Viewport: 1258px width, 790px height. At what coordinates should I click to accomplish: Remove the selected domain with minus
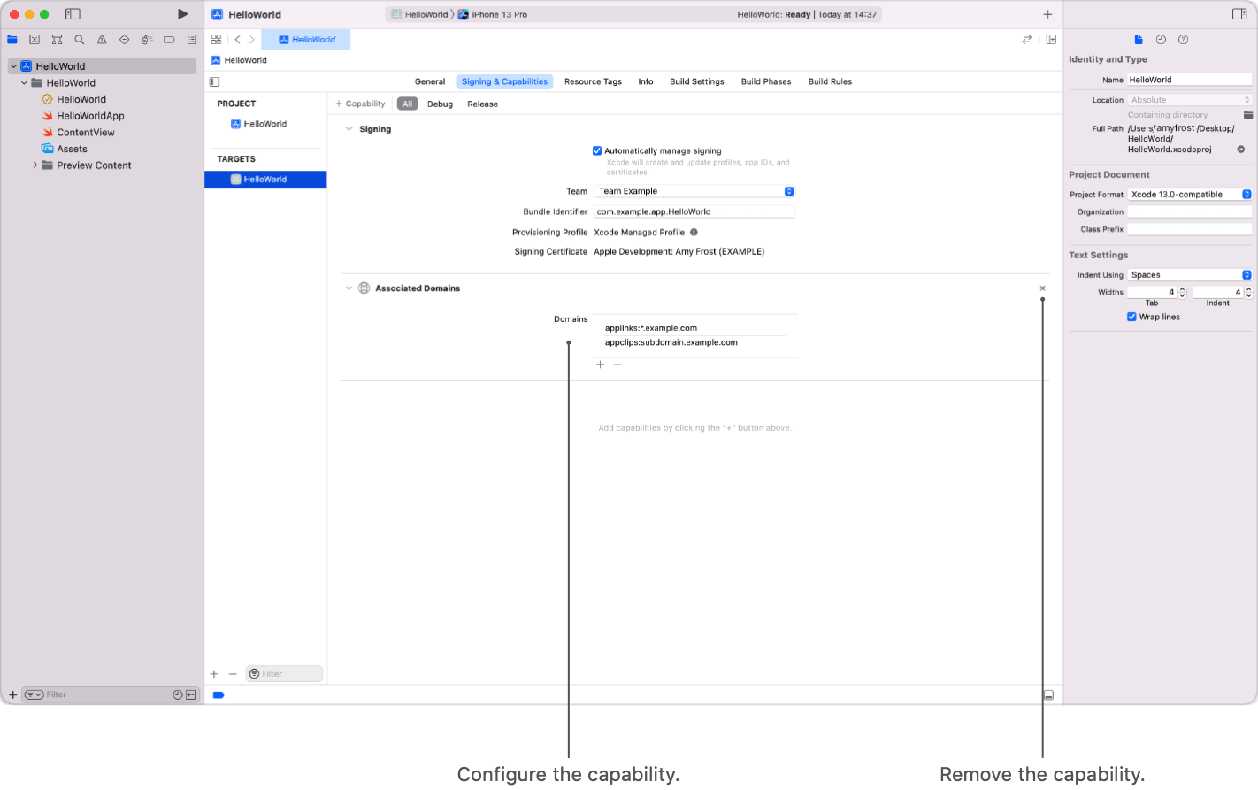617,364
